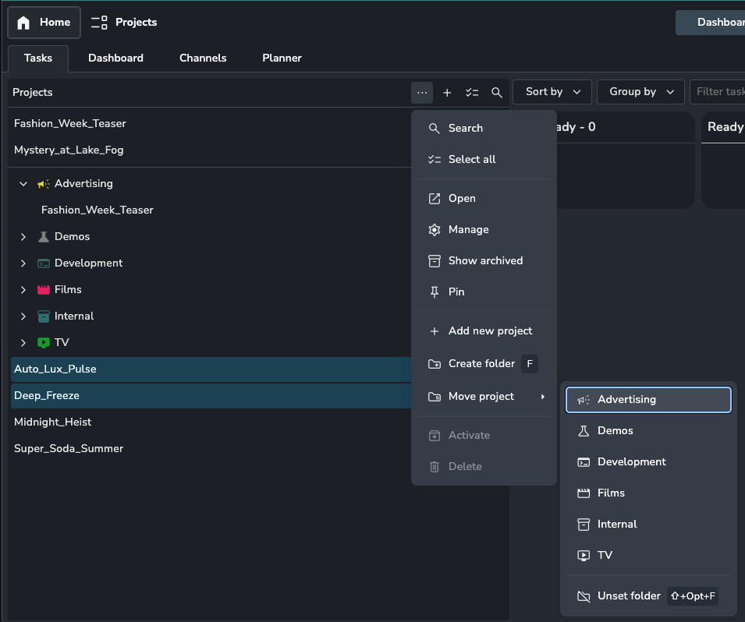Click the archive box icon next to Internal folder
Screen dimensions: 745x622
pos(43,316)
